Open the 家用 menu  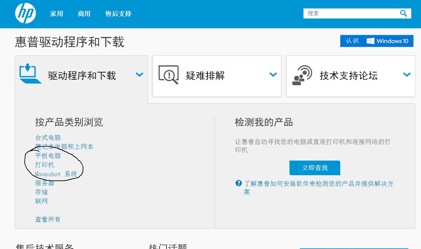point(56,13)
